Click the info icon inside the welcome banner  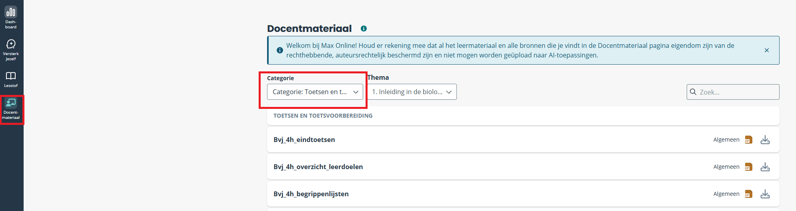tap(280, 50)
